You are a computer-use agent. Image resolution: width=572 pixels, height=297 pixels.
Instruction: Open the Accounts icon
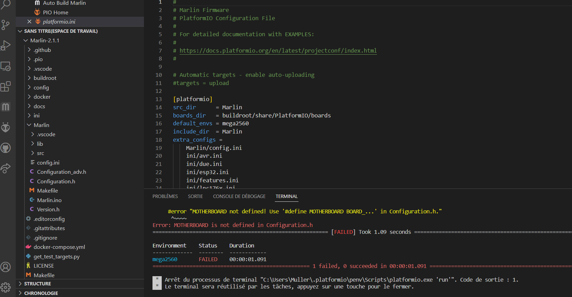(5, 267)
